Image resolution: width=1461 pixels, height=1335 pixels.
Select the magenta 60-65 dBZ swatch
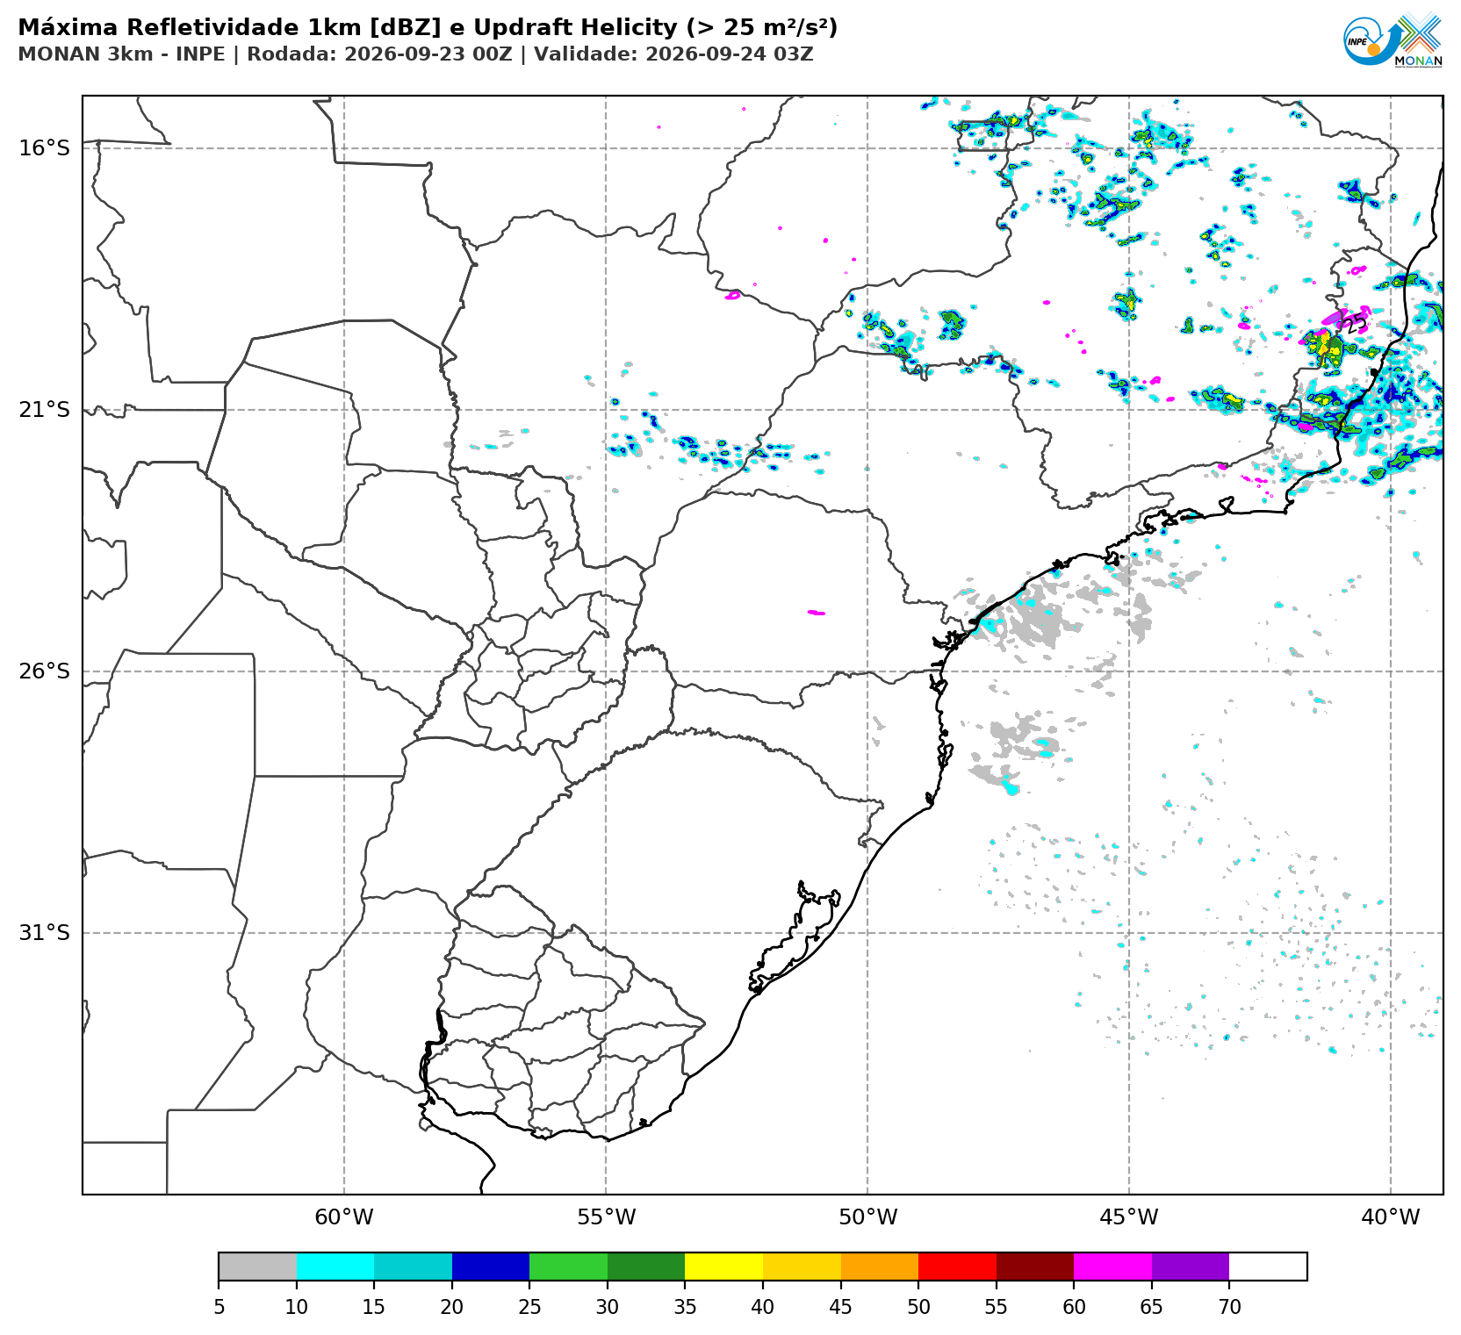(1112, 1267)
